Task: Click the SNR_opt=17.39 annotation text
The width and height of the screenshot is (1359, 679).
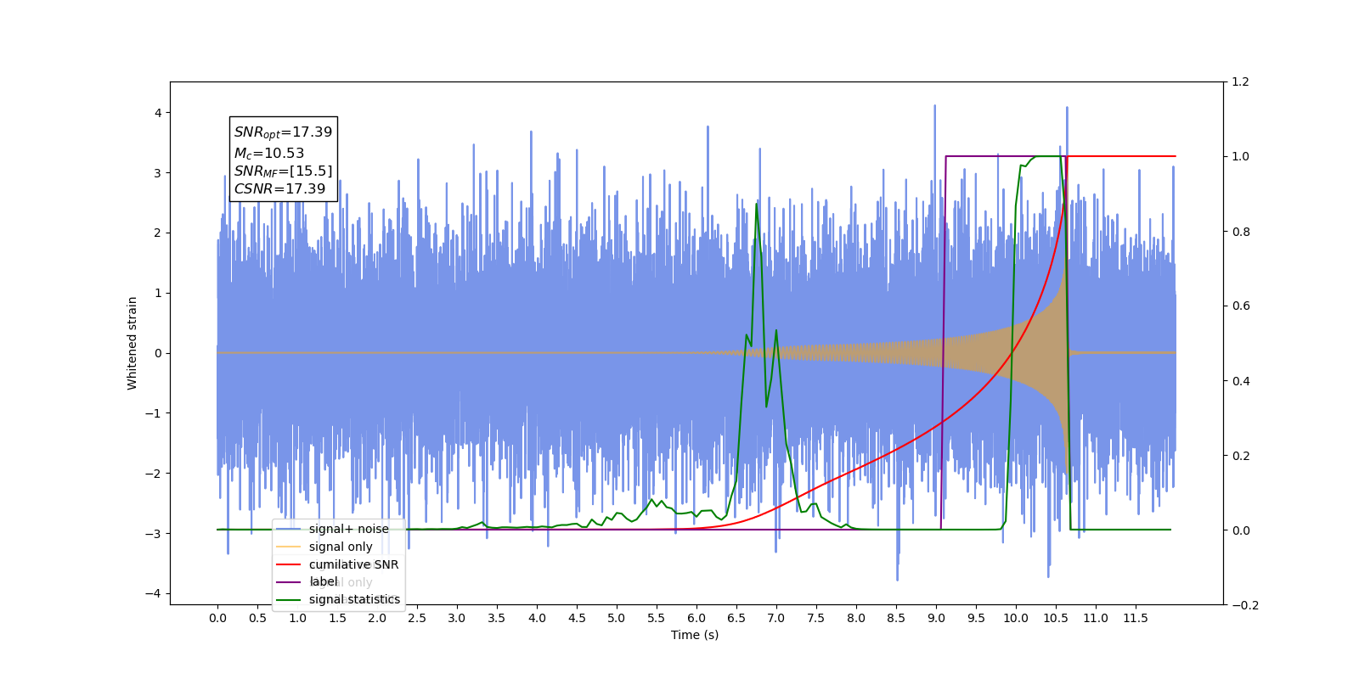Action: (283, 132)
